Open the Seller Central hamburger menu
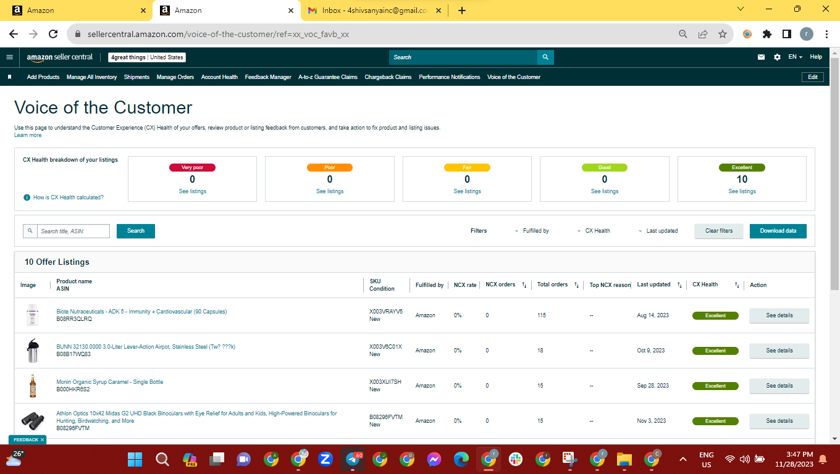This screenshot has height=474, width=840. point(9,57)
